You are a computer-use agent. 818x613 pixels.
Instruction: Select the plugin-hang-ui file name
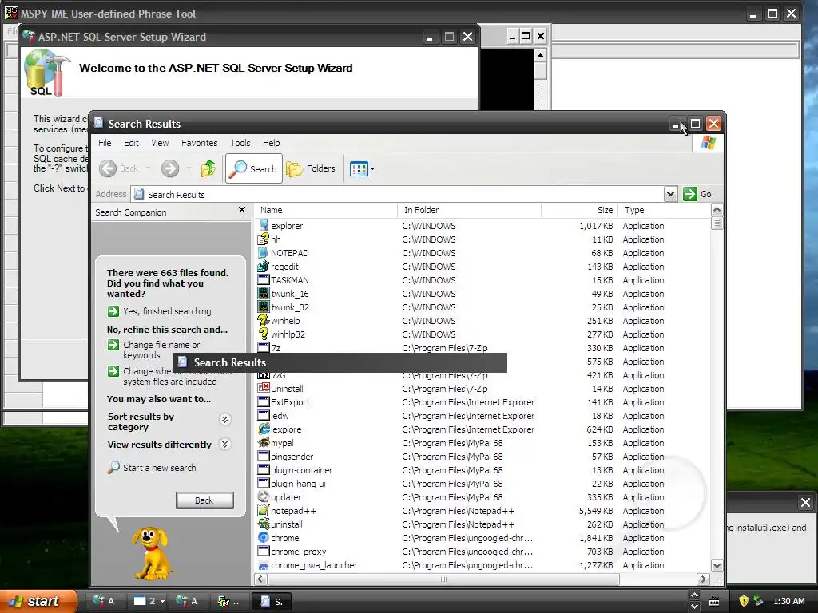(298, 484)
